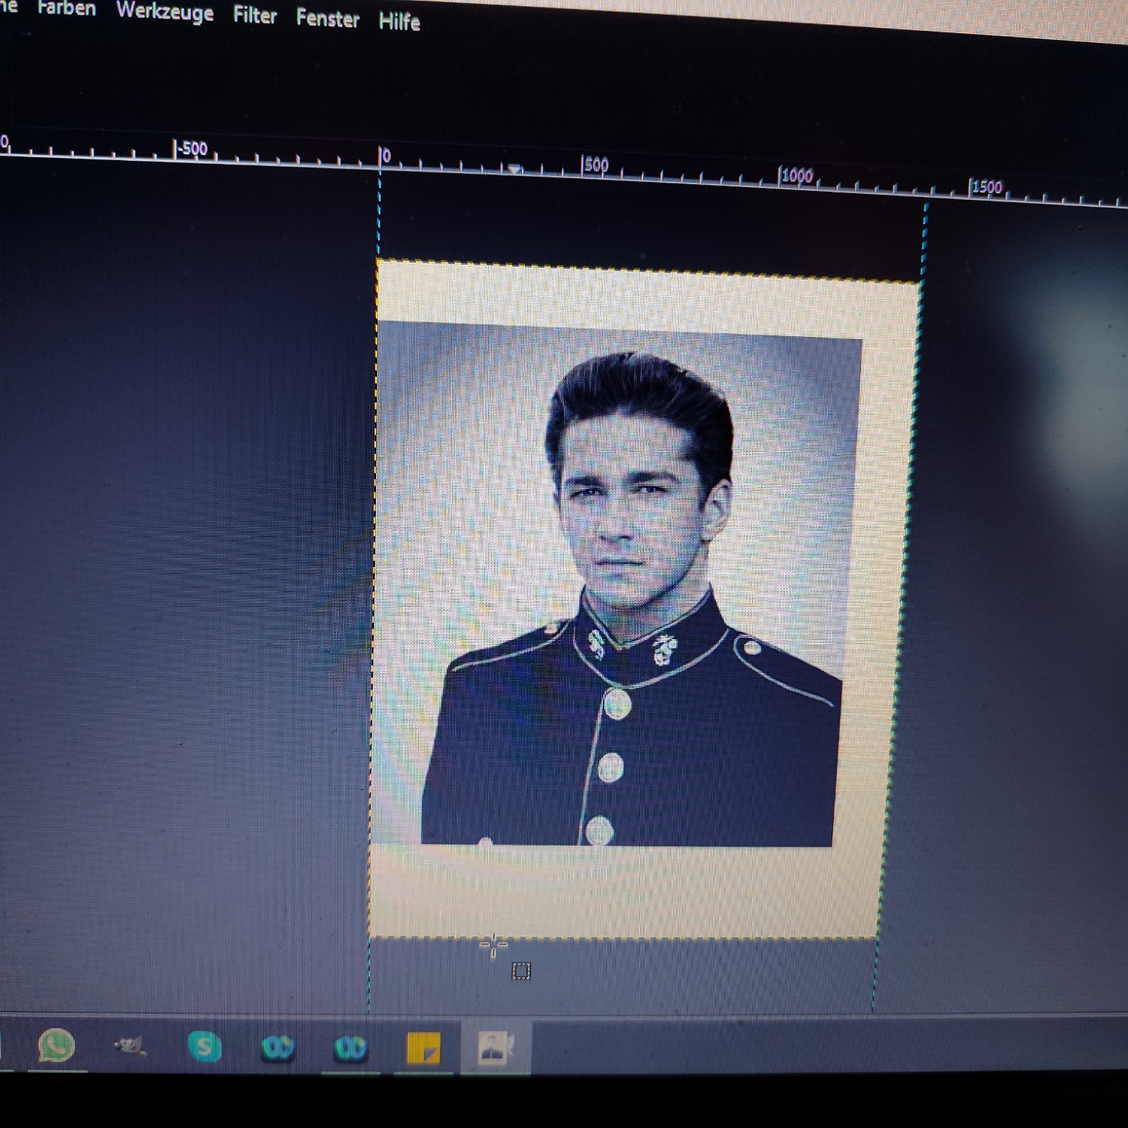The height and width of the screenshot is (1128, 1128).
Task: Click the right blue infinity-loop taskbar icon
Action: pos(350,1048)
